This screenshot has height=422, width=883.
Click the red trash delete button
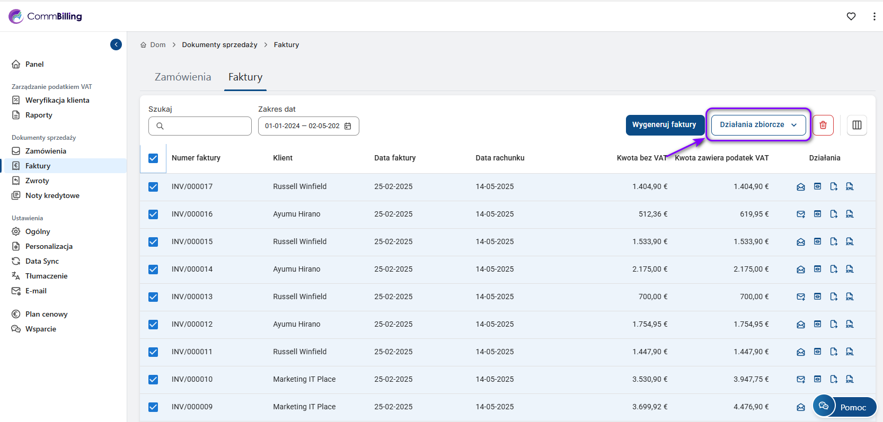click(823, 125)
